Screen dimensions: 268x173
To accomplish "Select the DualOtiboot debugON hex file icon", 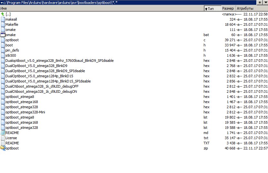I will [x=3, y=91].
